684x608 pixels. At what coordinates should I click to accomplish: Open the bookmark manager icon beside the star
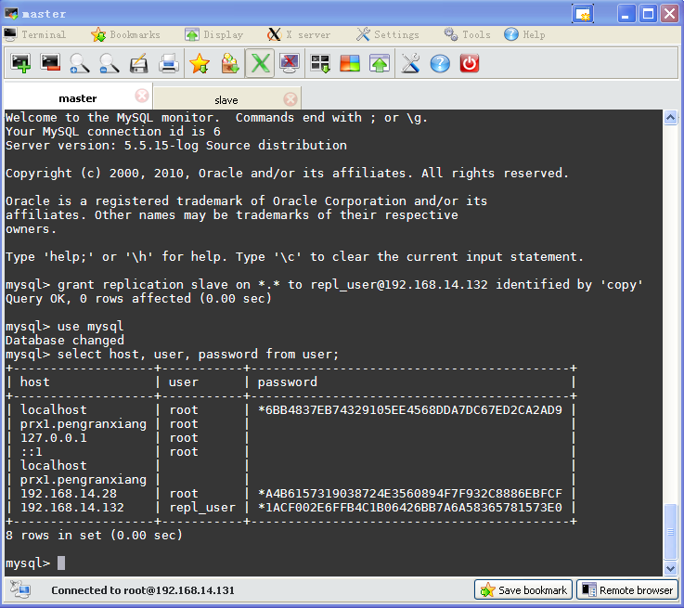[230, 64]
